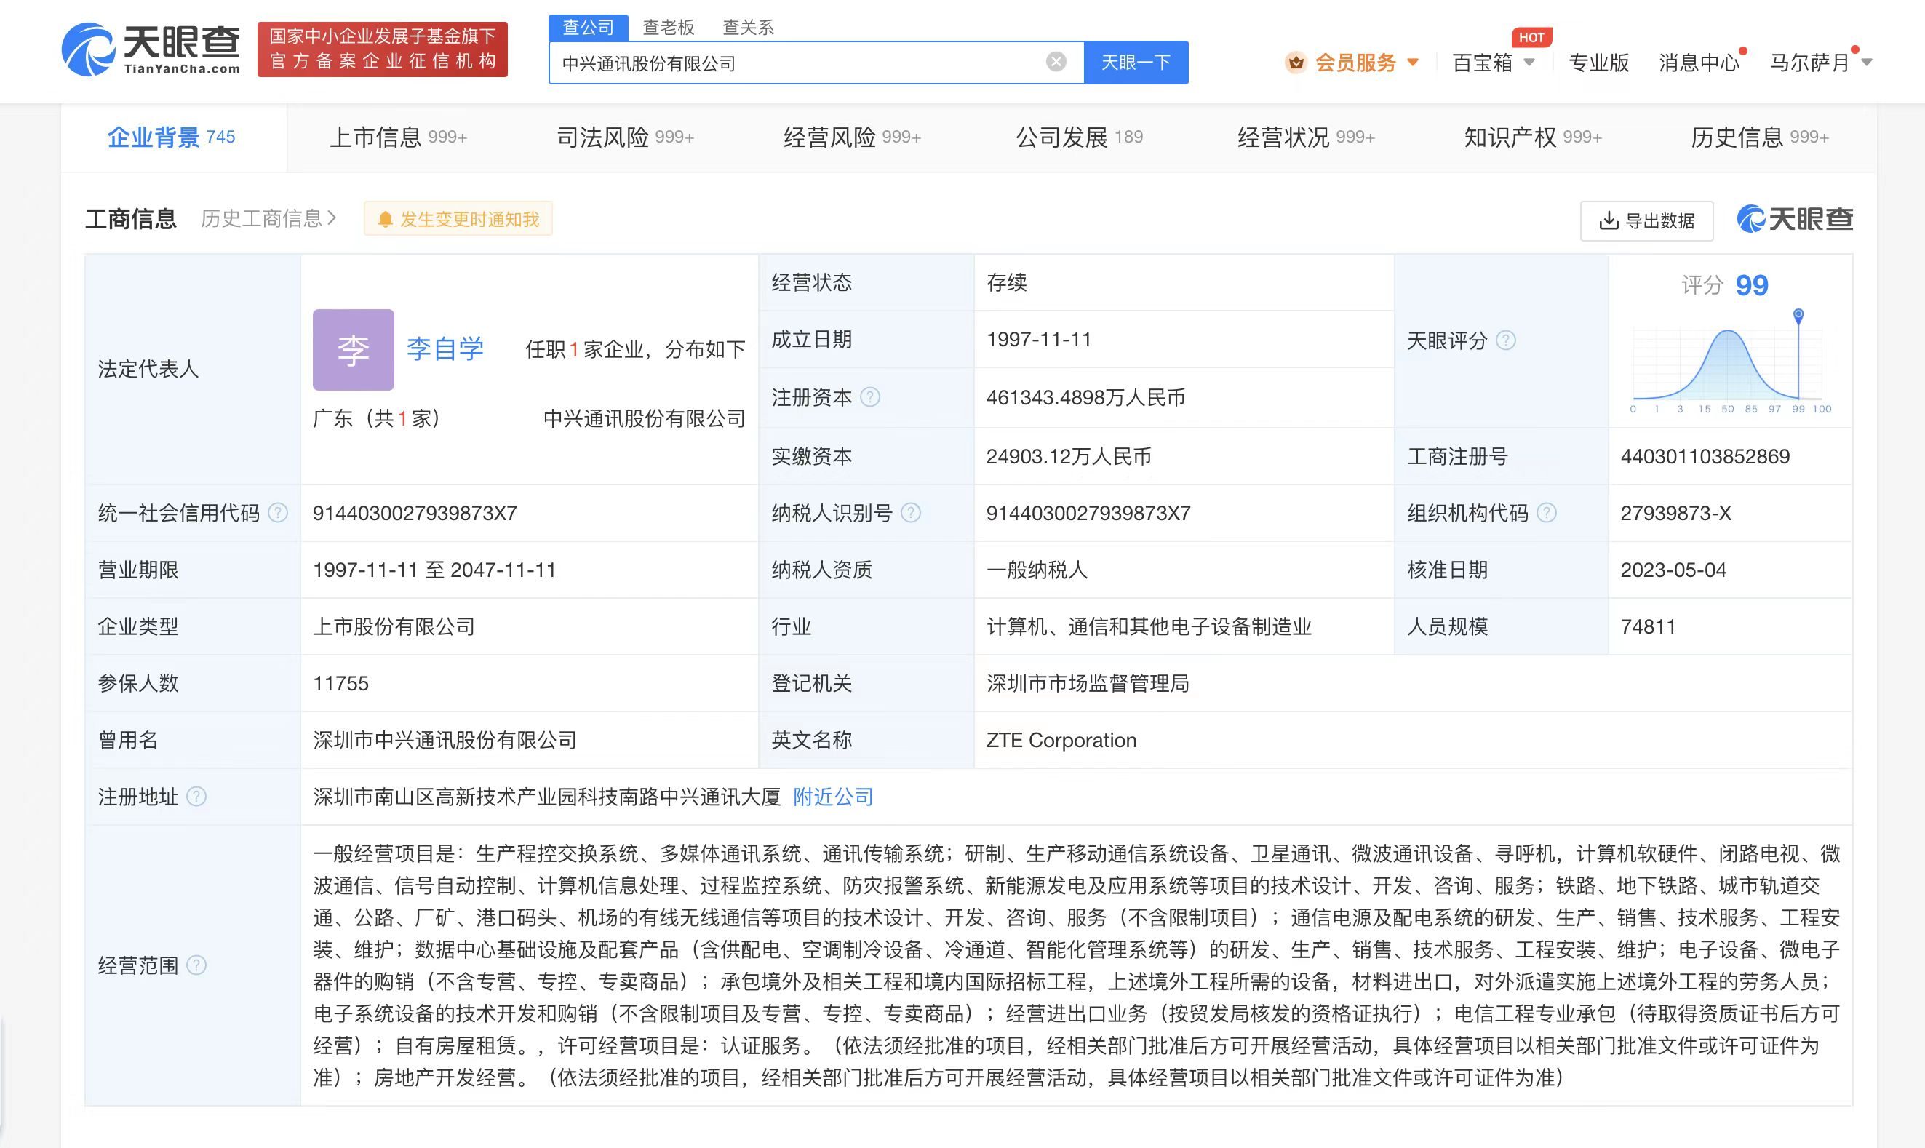Click the help icon beside 注册资本
The image size is (1925, 1148).
[872, 396]
